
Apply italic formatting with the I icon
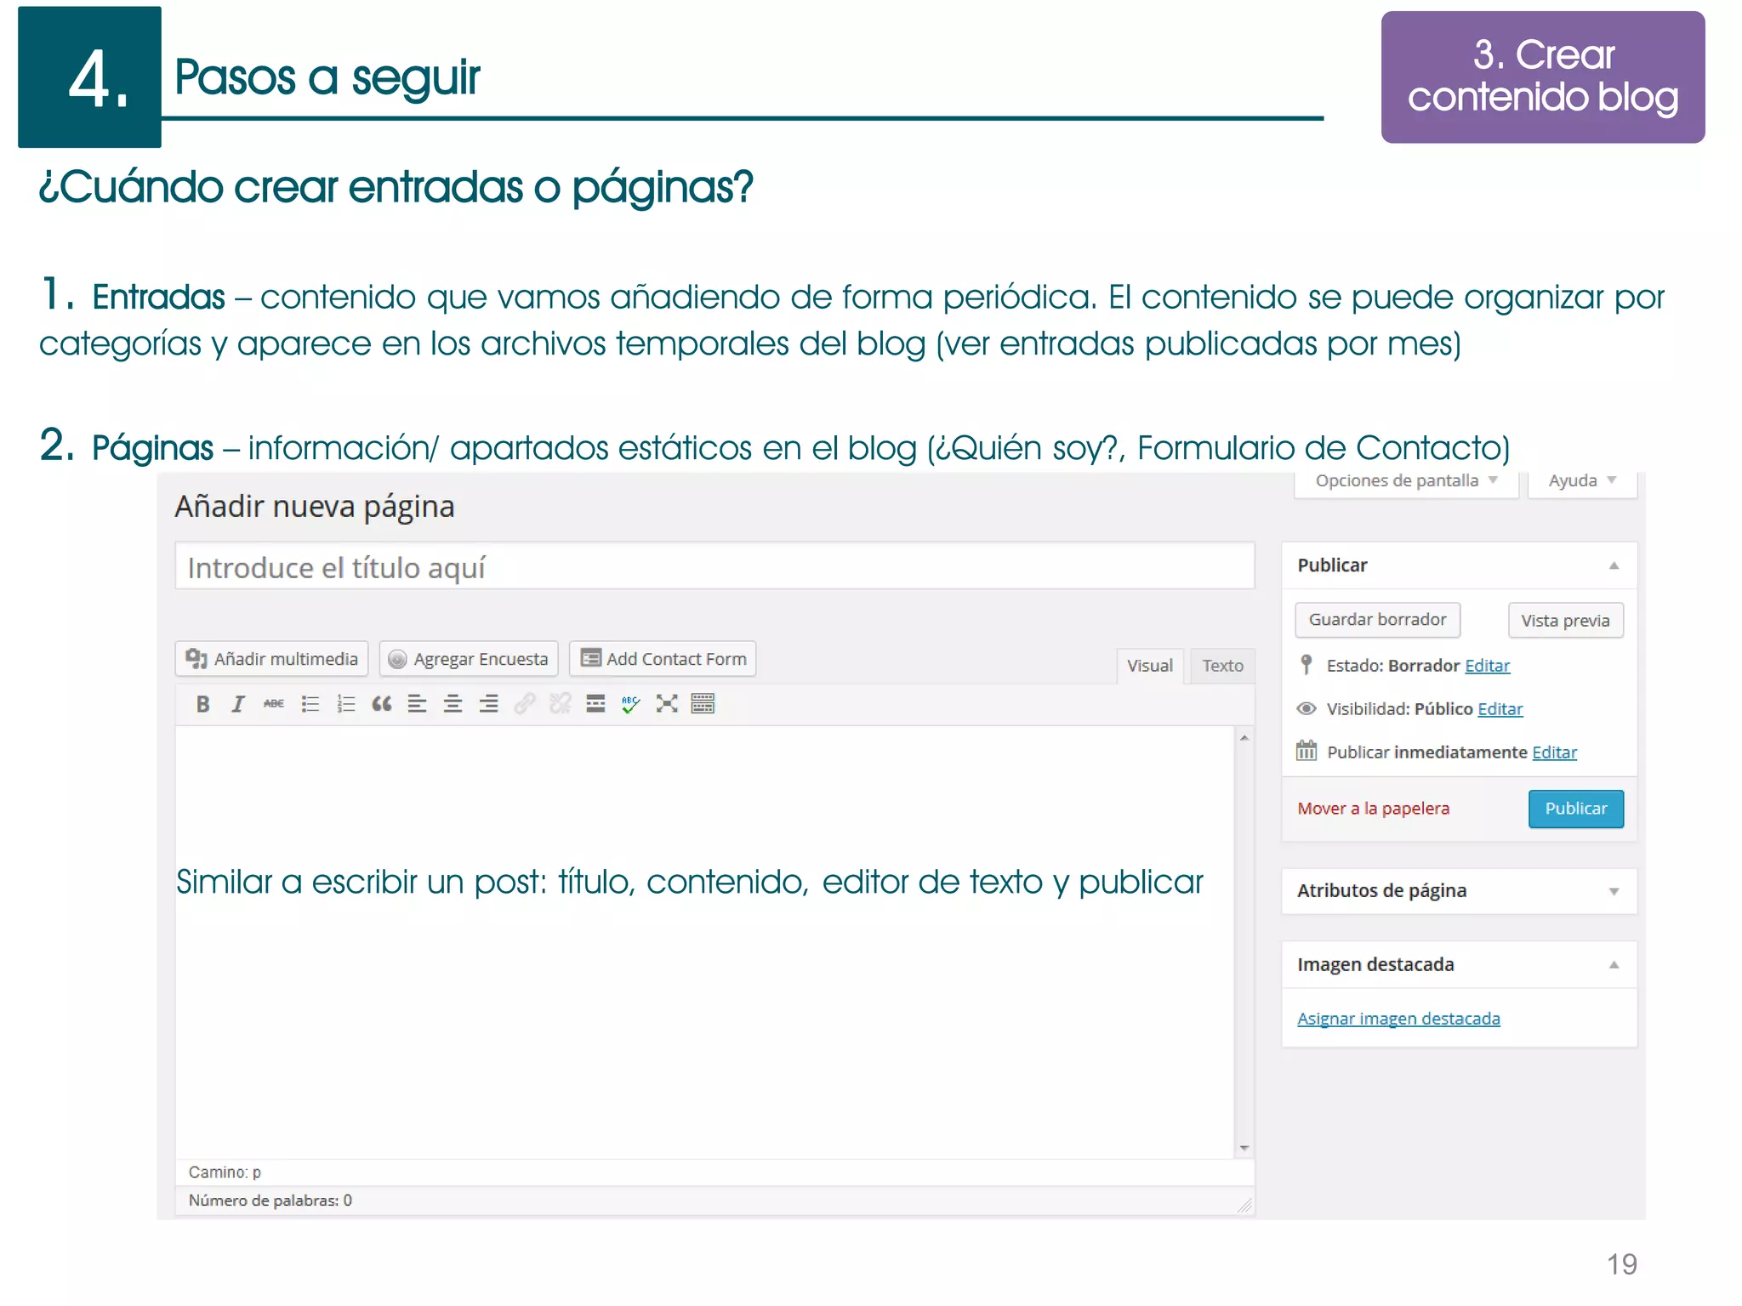click(x=238, y=704)
